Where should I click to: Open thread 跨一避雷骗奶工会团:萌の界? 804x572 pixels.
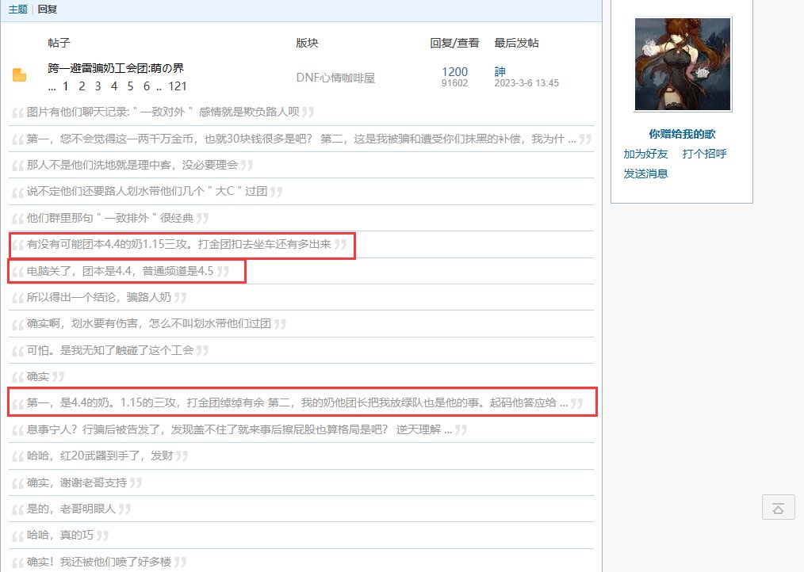click(x=116, y=68)
